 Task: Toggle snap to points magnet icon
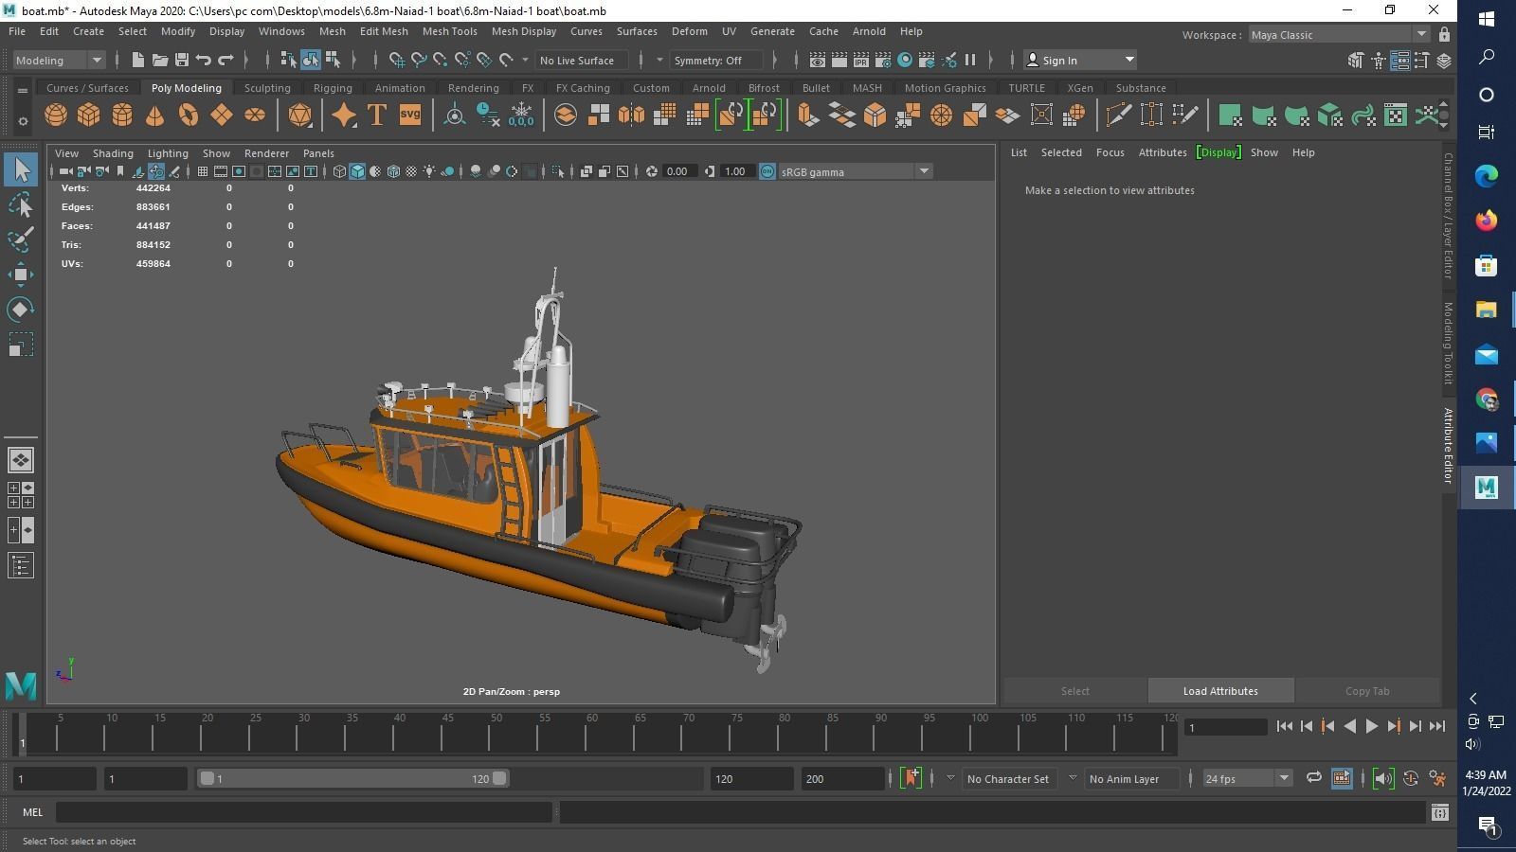(441, 60)
